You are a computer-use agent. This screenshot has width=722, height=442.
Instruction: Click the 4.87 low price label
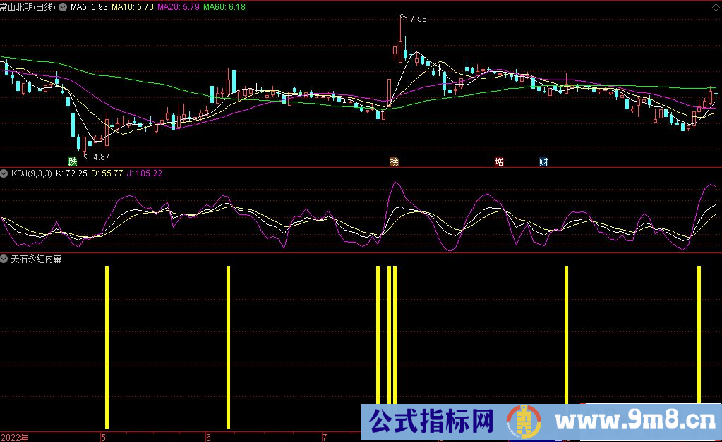click(102, 156)
